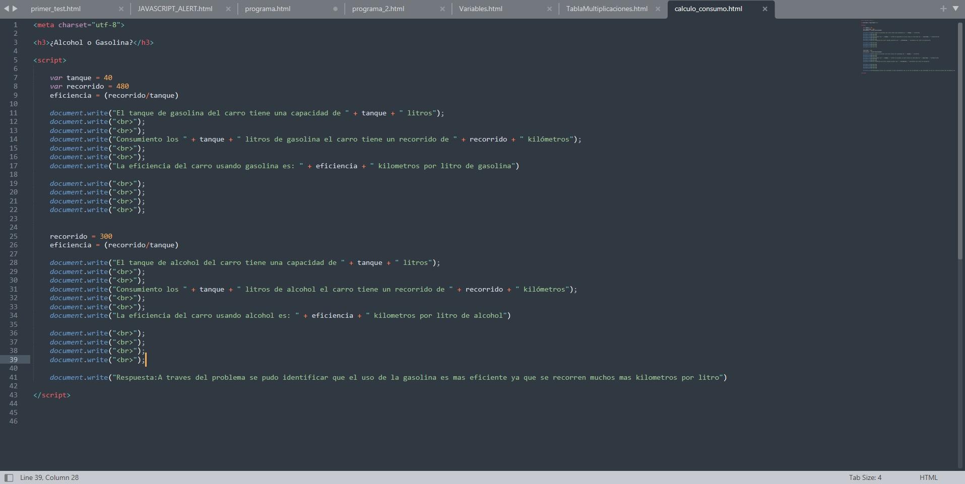Click line number 46 in gutter
This screenshot has height=484, width=965.
(13, 421)
